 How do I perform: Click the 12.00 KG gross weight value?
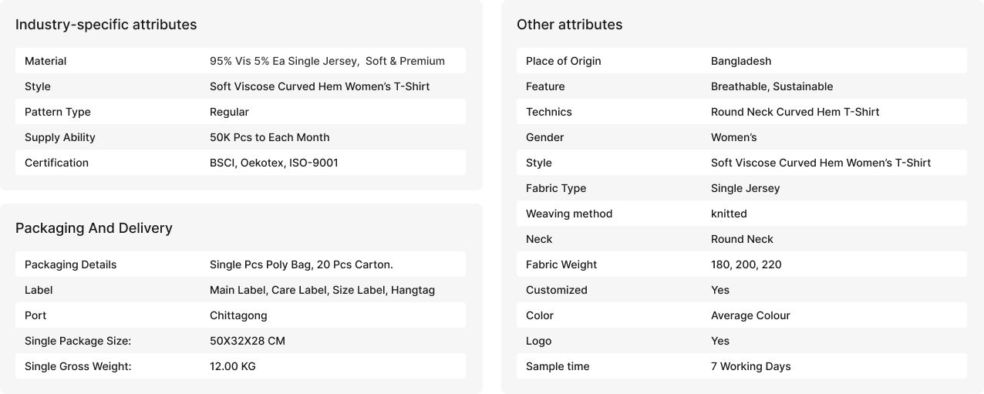click(232, 366)
